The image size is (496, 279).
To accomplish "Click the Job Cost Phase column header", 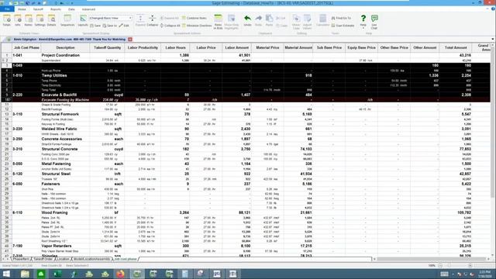I will pos(26,47).
